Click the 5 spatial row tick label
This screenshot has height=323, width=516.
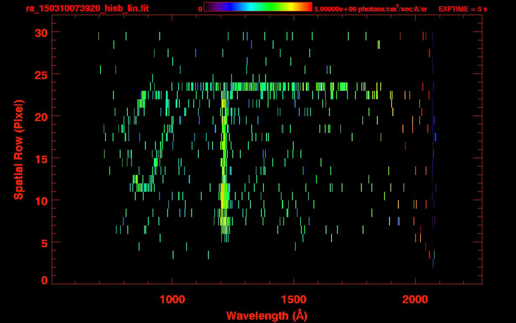(45, 243)
